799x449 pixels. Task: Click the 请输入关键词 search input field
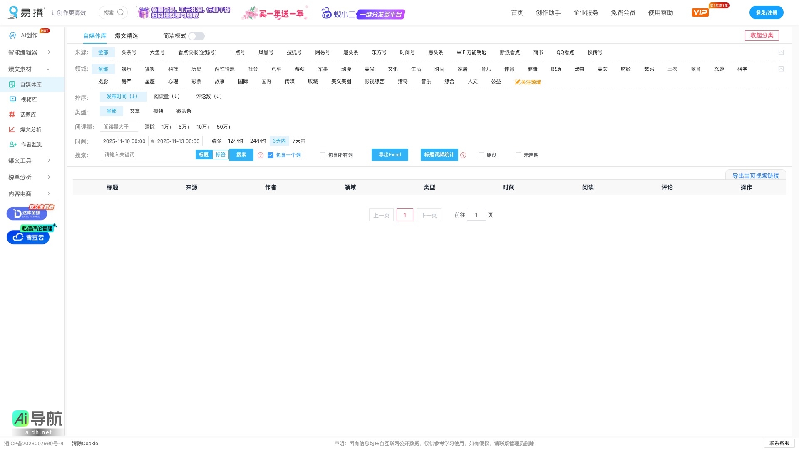pos(148,155)
